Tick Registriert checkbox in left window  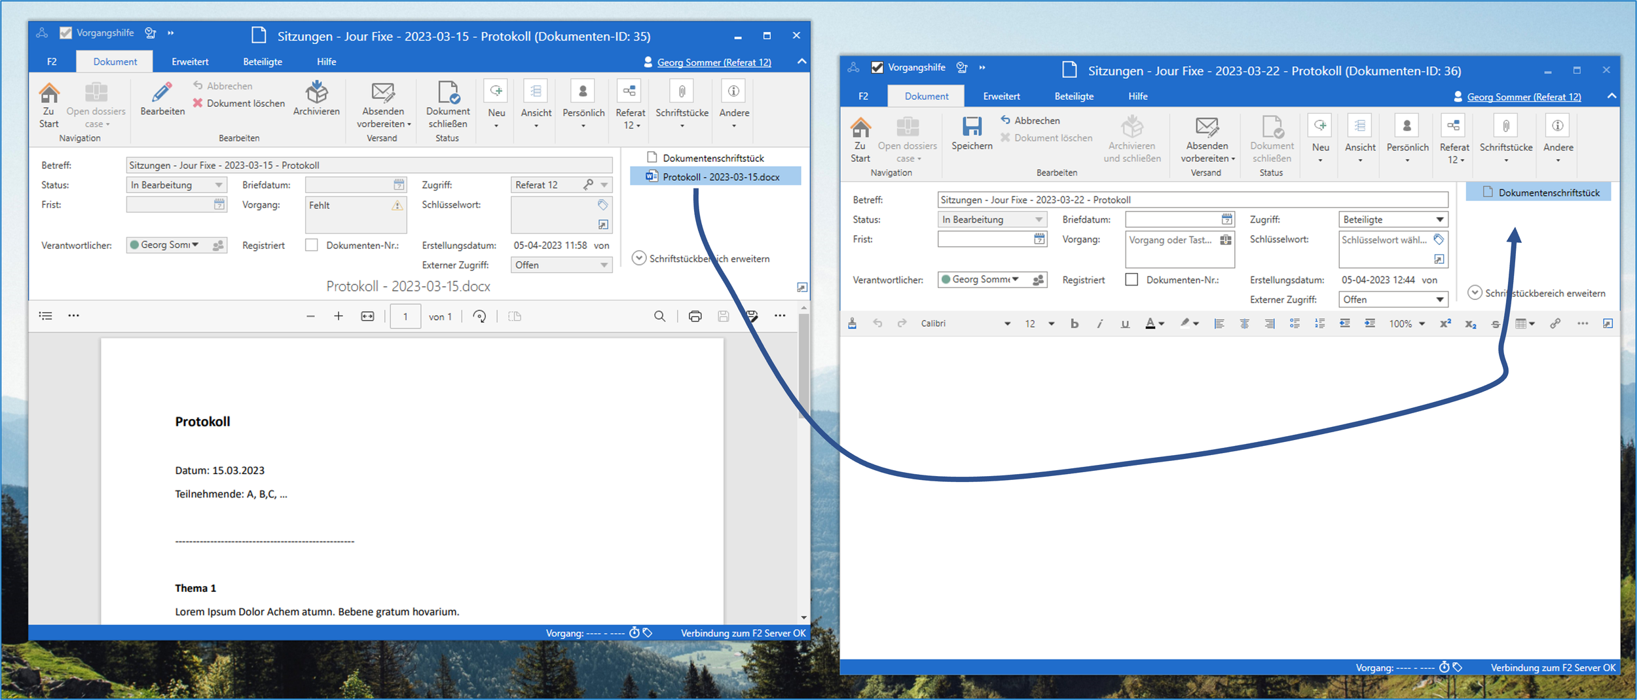click(312, 245)
